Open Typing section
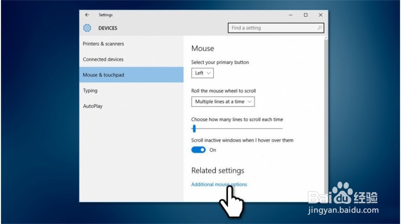Image resolution: width=401 pixels, height=224 pixels. pyautogui.click(x=131, y=91)
